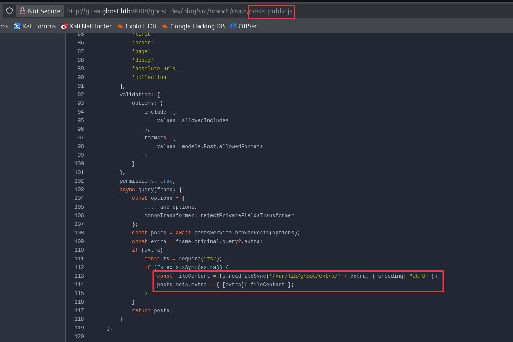Image resolution: width=513 pixels, height=342 pixels.
Task: Click 'async query(frame)' on line 103
Action: pos(149,190)
